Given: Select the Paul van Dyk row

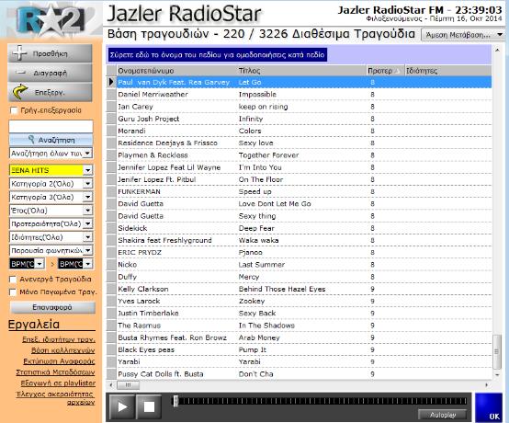Looking at the screenshot, I should click(299, 82).
